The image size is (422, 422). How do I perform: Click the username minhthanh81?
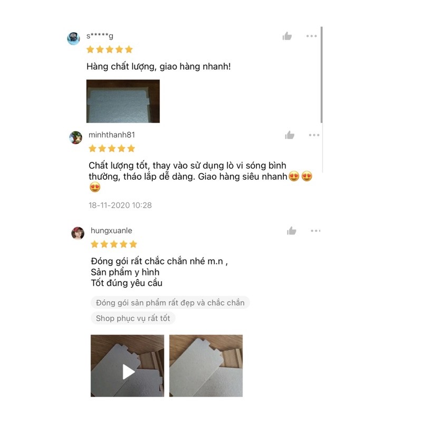click(112, 135)
